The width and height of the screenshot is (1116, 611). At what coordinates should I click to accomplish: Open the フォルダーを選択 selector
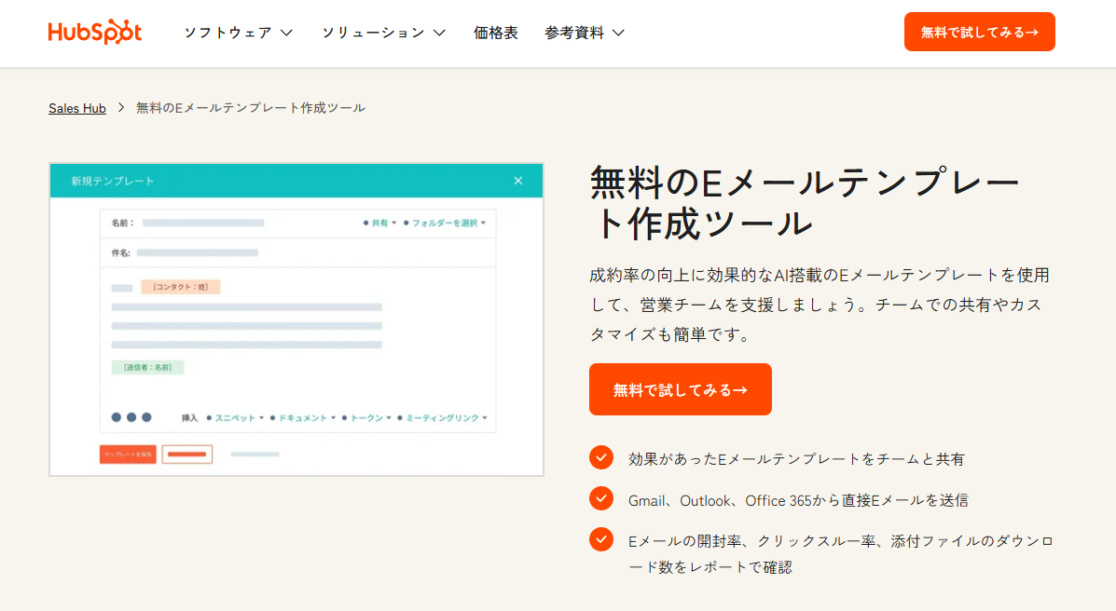(447, 223)
